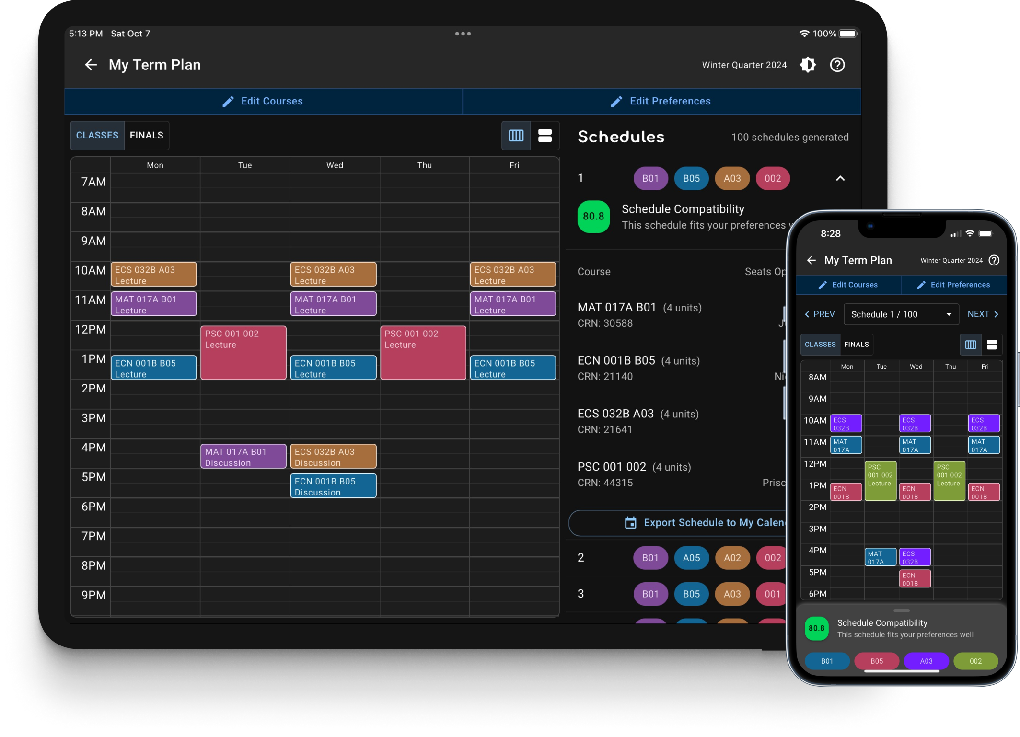Select the column calendar view icon
This screenshot has width=1020, height=737.
click(x=516, y=136)
